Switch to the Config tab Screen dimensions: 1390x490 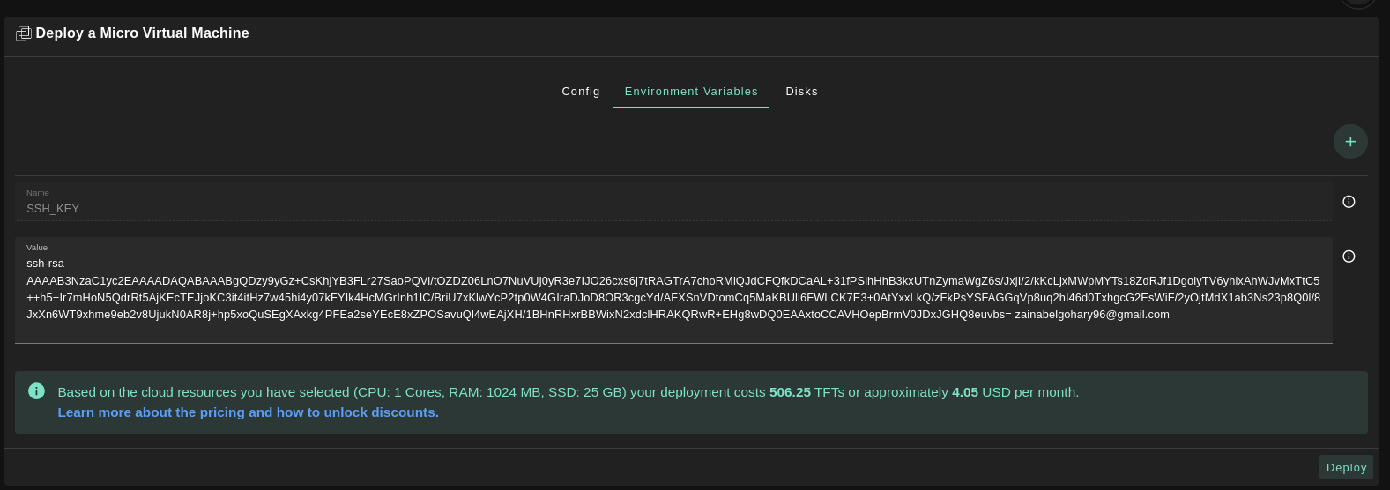pos(580,92)
